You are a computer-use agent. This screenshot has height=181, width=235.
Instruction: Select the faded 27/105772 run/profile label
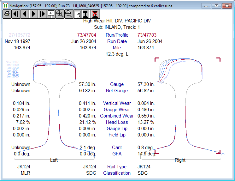(19, 35)
